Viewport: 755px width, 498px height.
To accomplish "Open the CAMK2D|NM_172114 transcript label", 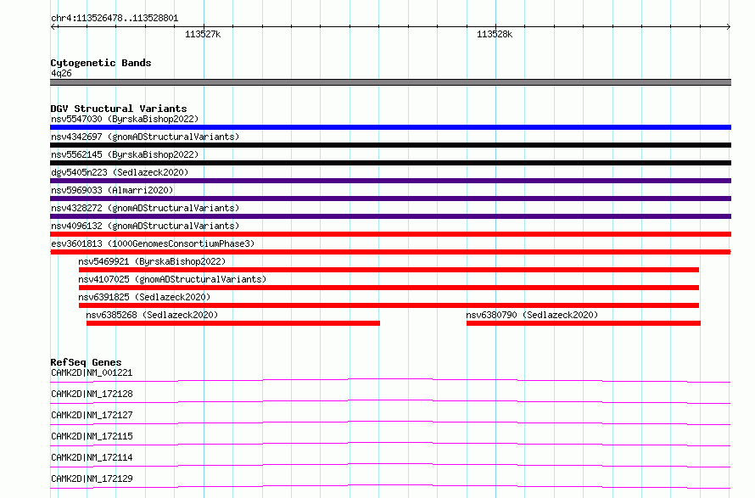I will click(92, 457).
